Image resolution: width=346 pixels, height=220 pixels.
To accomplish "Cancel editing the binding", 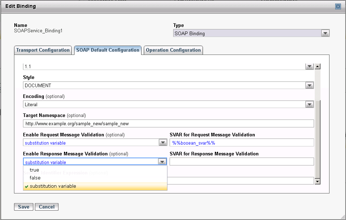I will click(x=47, y=207).
